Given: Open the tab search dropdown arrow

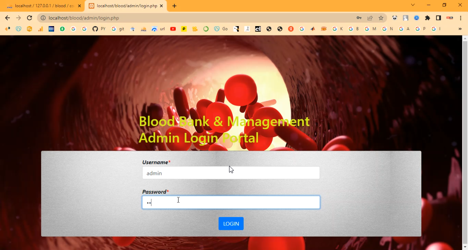Looking at the screenshot, I should [x=413, y=5].
